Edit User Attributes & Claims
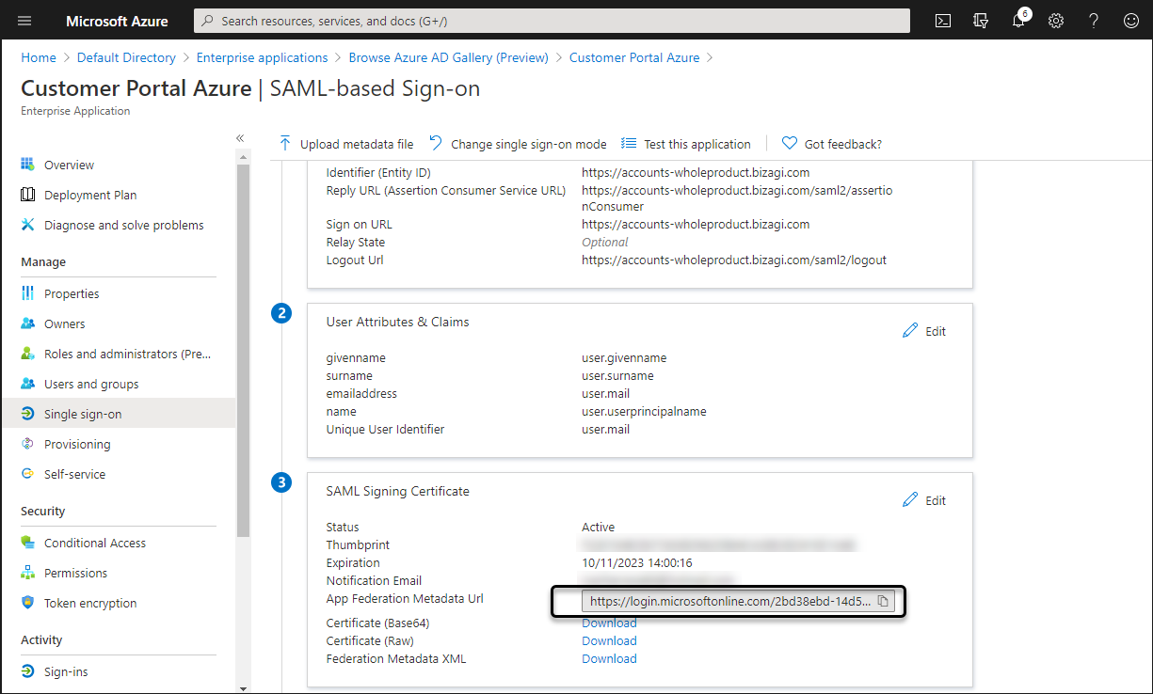The height and width of the screenshot is (694, 1153). click(x=924, y=331)
